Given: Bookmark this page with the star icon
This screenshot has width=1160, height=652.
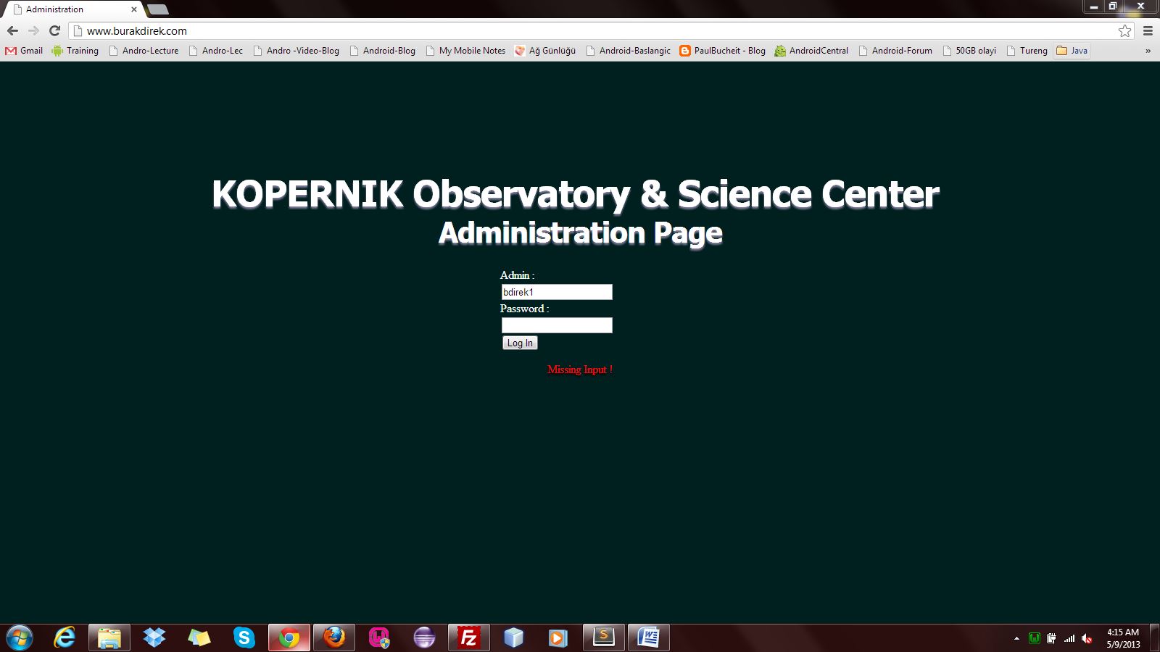Looking at the screenshot, I should 1124,30.
